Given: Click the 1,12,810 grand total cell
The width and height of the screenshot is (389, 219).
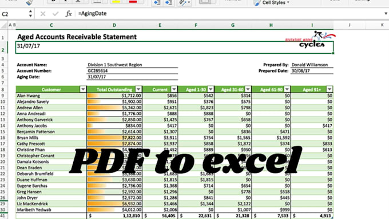Looking at the screenshot, I should 114,216.
